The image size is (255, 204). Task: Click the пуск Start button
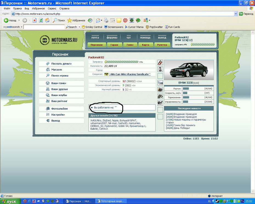click(10, 201)
